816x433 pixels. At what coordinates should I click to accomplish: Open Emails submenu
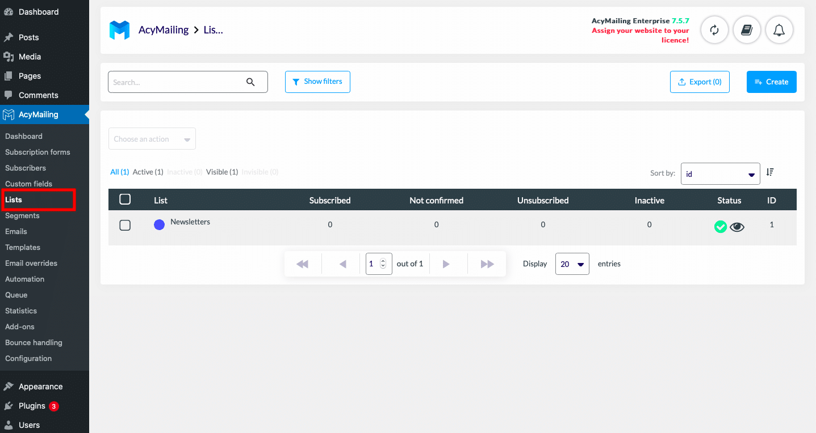pyautogui.click(x=16, y=231)
